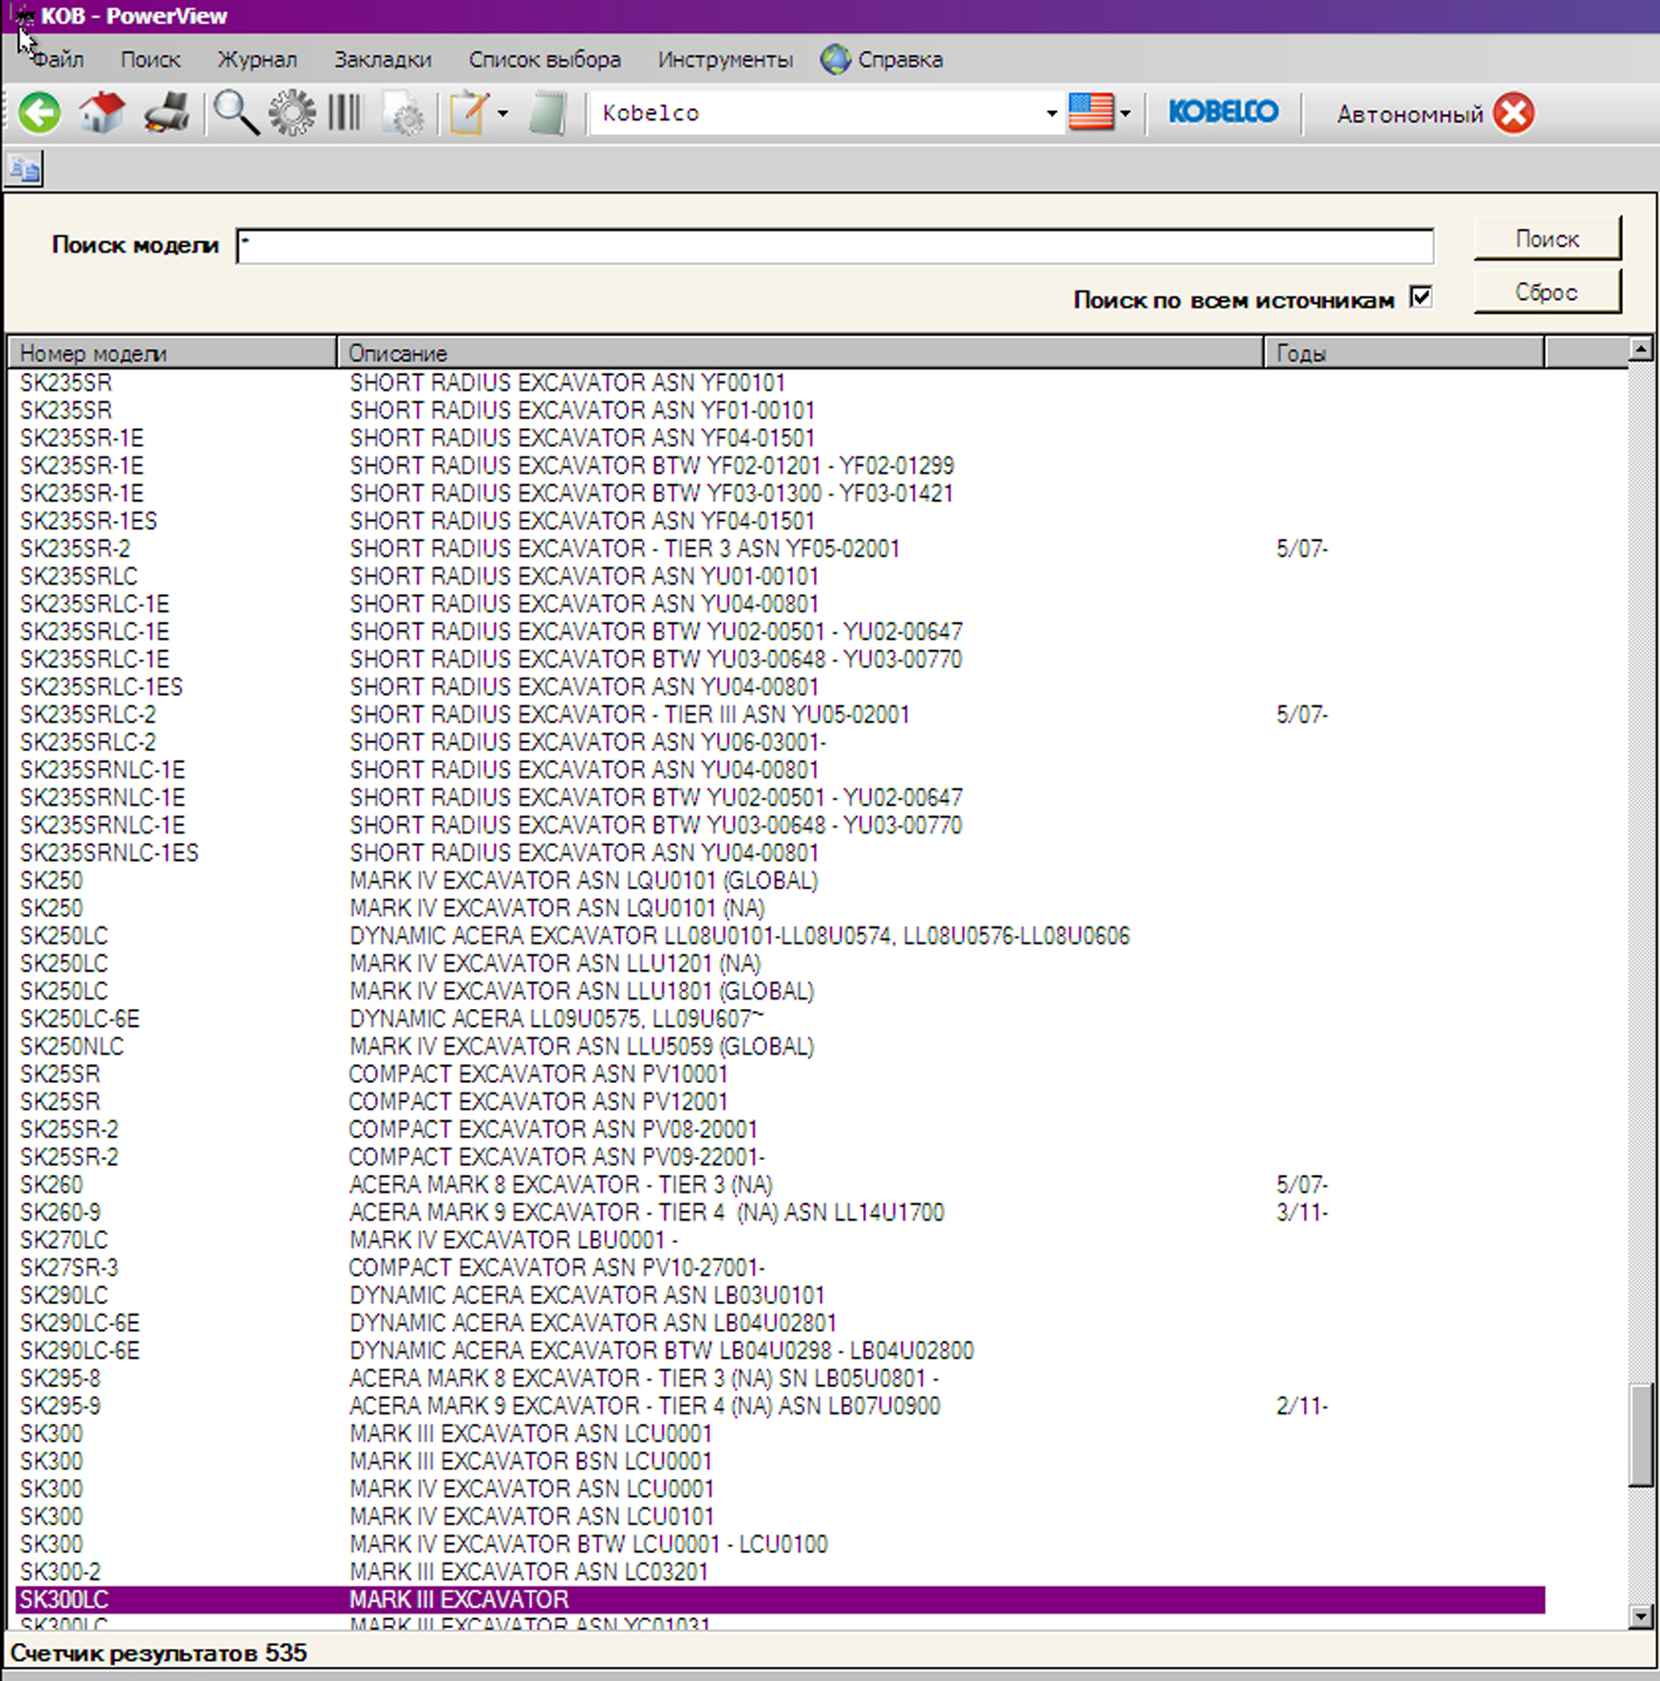Click the green back arrow icon
The width and height of the screenshot is (1660, 1681).
pyautogui.click(x=39, y=113)
